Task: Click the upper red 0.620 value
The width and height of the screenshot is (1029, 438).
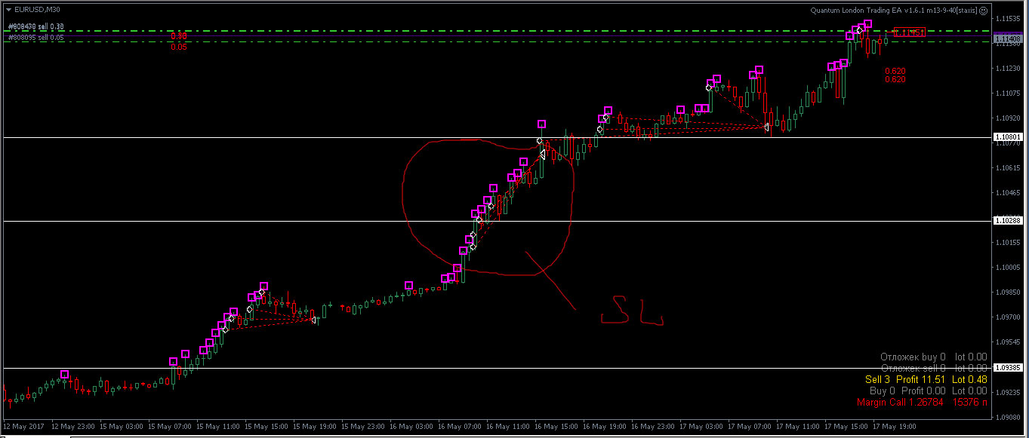Action: pos(895,71)
